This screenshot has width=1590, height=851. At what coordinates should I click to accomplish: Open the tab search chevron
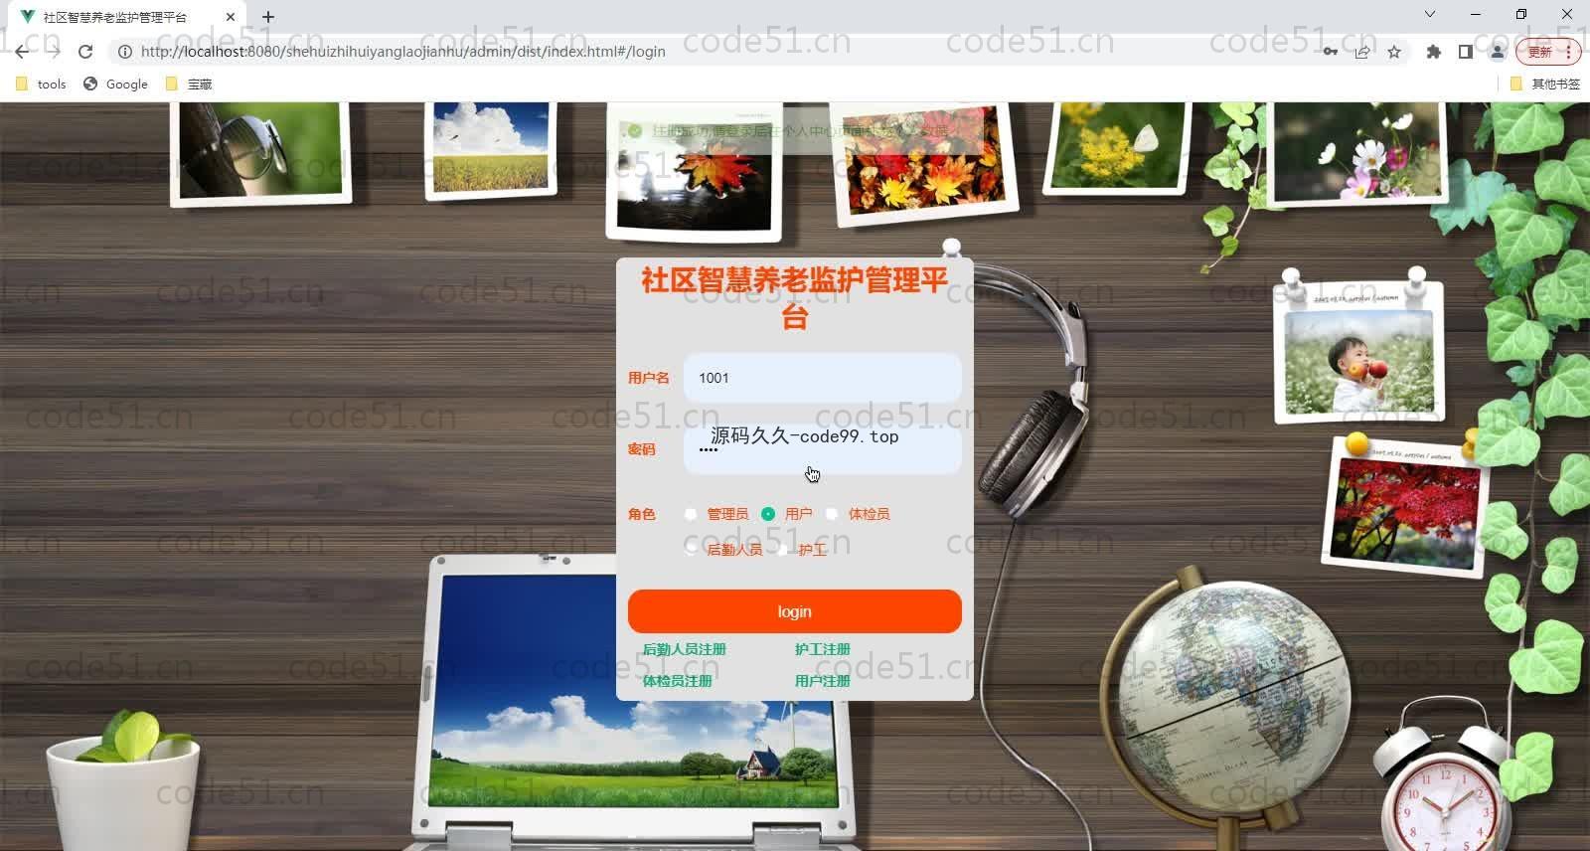pyautogui.click(x=1430, y=14)
